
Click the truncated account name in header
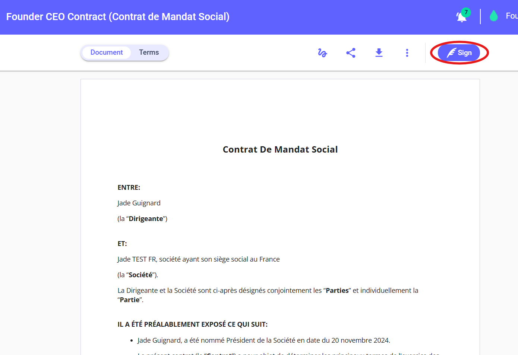(x=511, y=16)
